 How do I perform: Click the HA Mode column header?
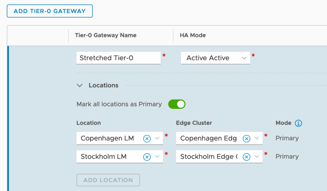[193, 35]
